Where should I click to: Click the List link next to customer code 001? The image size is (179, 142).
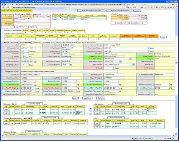[x=23, y=19]
